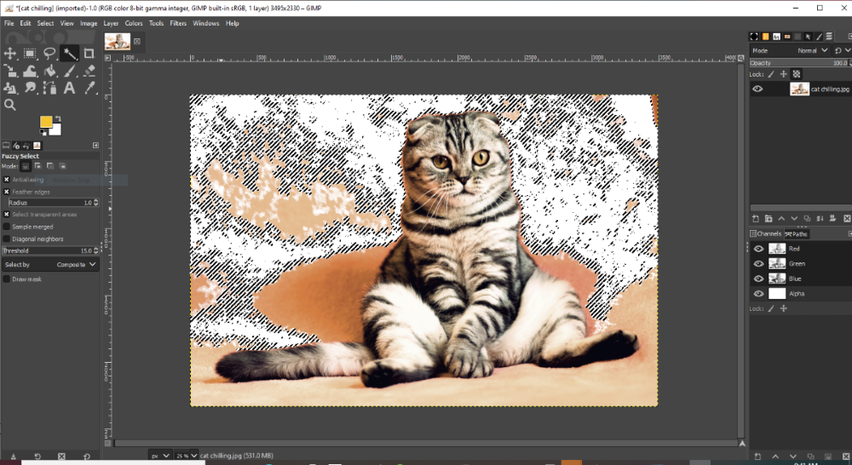Hide the cat chilling.jpg layer

click(x=757, y=89)
